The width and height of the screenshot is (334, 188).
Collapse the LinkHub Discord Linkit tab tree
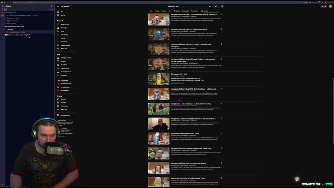(x=6, y=26)
